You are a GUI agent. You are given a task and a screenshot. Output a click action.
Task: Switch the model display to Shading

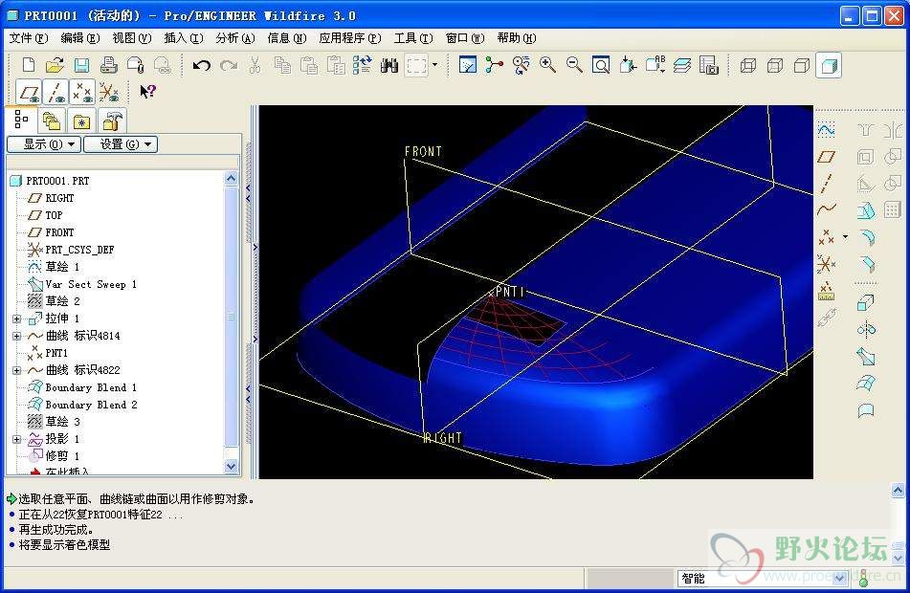pos(828,65)
